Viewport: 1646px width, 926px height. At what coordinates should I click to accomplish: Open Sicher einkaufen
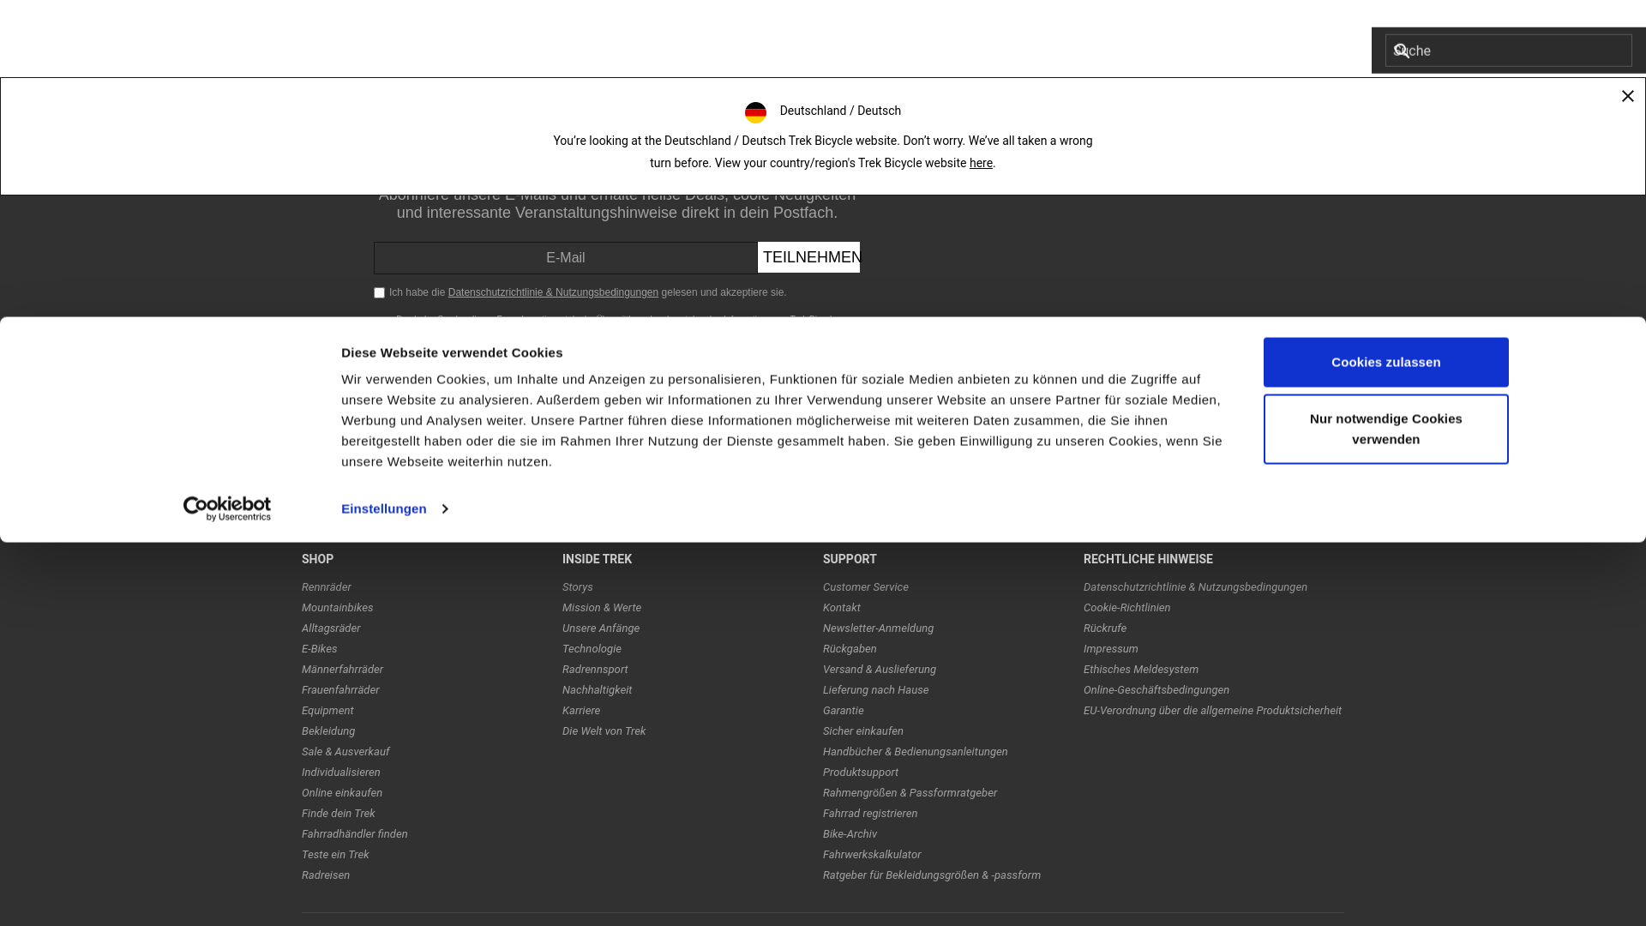click(x=862, y=731)
